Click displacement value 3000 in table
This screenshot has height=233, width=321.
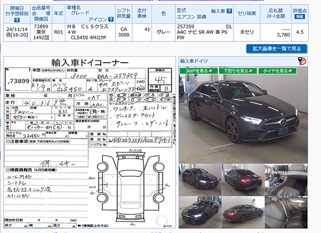124,35
